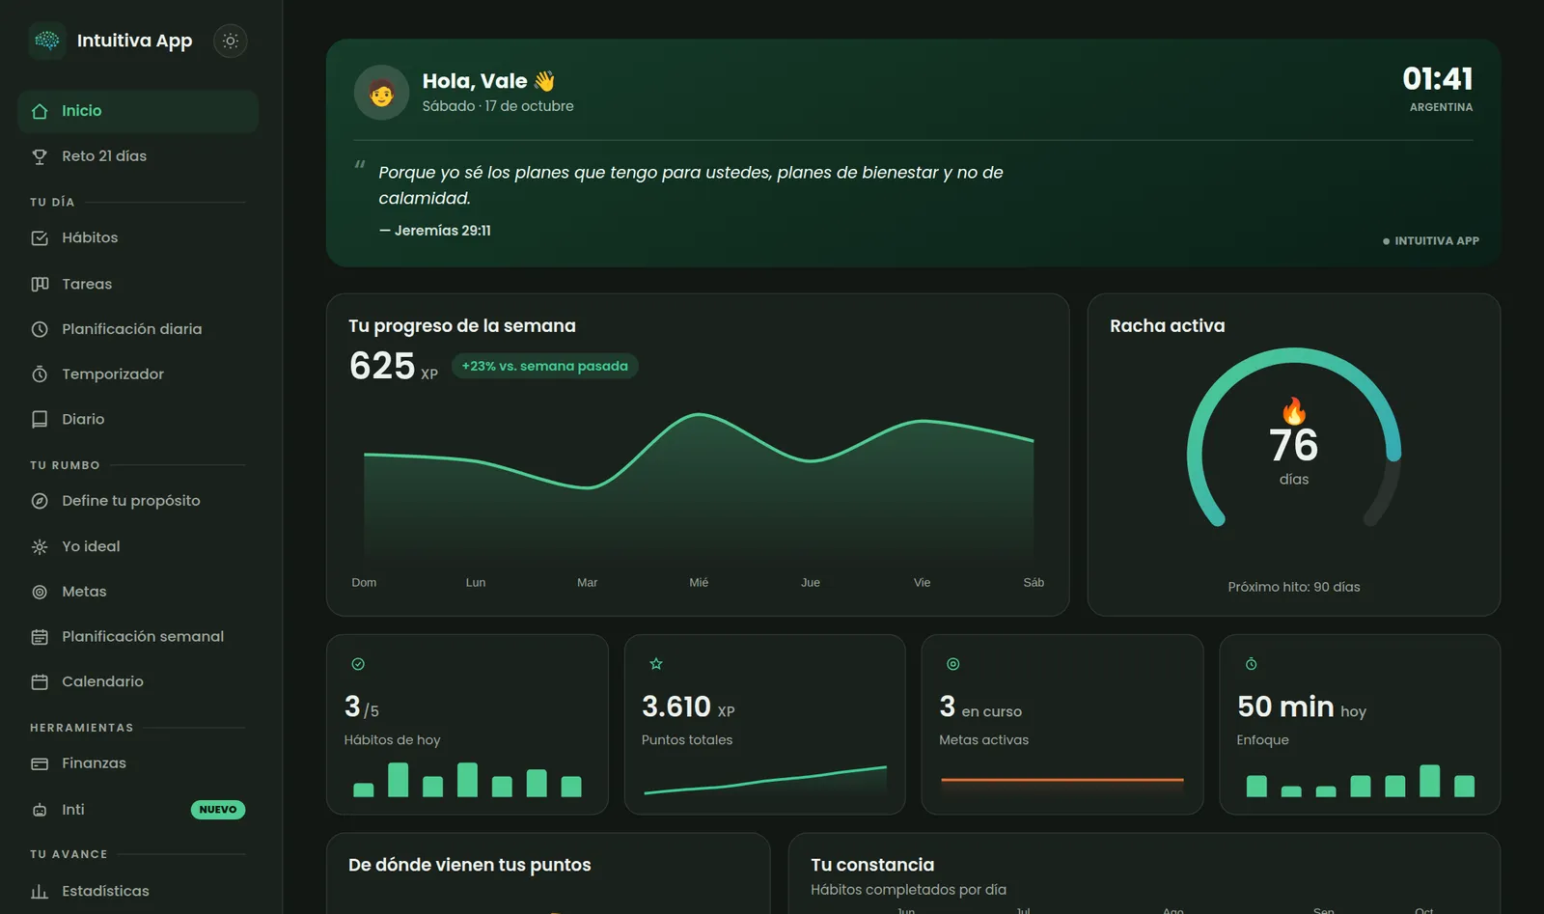Screen dimensions: 1544x914
Task: Click the NUEVO badge next to Inti
Action: point(218,810)
